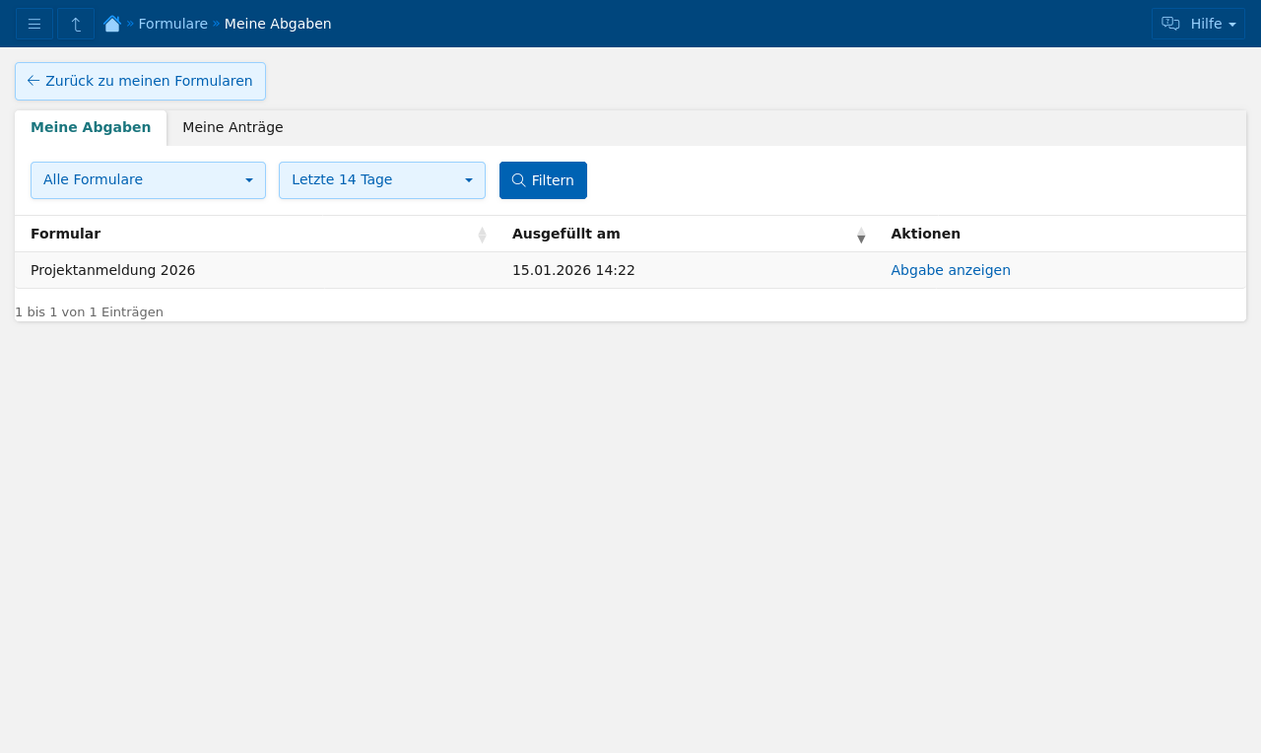Click the up-one-level arrow icon
This screenshot has width=1261, height=753.
[x=76, y=24]
